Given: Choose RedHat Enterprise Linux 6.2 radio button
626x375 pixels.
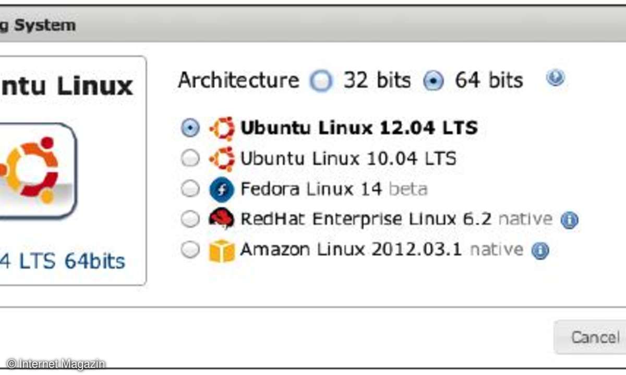Looking at the screenshot, I should click(190, 220).
